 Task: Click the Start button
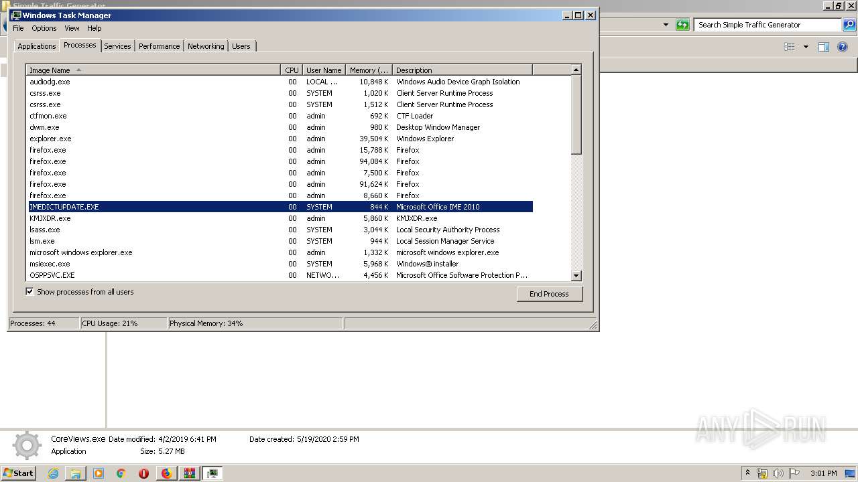18,473
